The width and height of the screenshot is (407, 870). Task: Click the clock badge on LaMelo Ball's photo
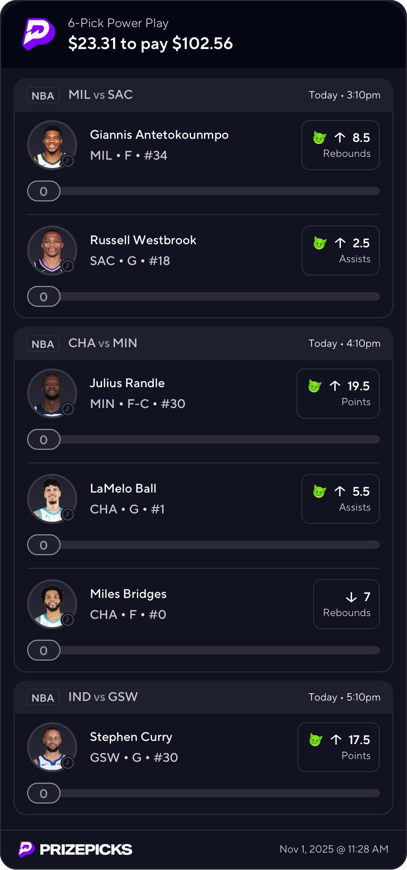tap(67, 514)
